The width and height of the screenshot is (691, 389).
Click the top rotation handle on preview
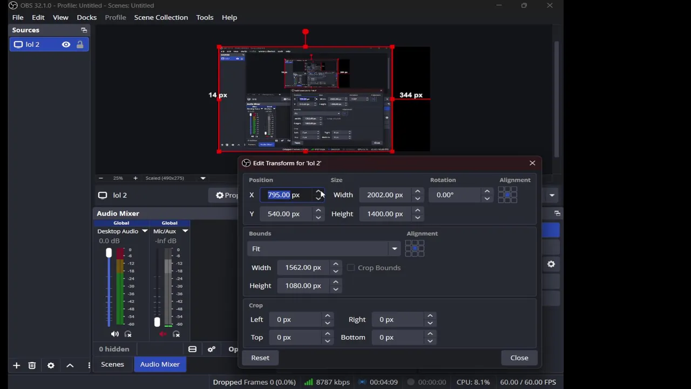click(306, 32)
